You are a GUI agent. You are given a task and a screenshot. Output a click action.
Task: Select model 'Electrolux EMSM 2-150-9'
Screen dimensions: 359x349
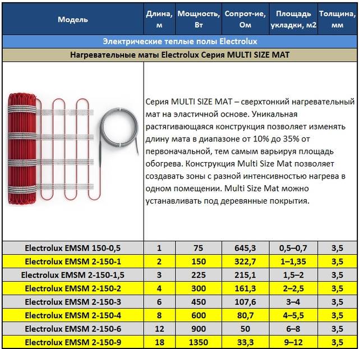coord(73,343)
